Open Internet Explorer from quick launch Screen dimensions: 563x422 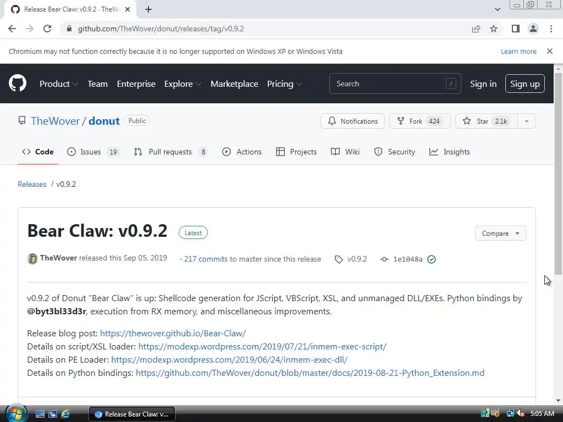(x=65, y=414)
